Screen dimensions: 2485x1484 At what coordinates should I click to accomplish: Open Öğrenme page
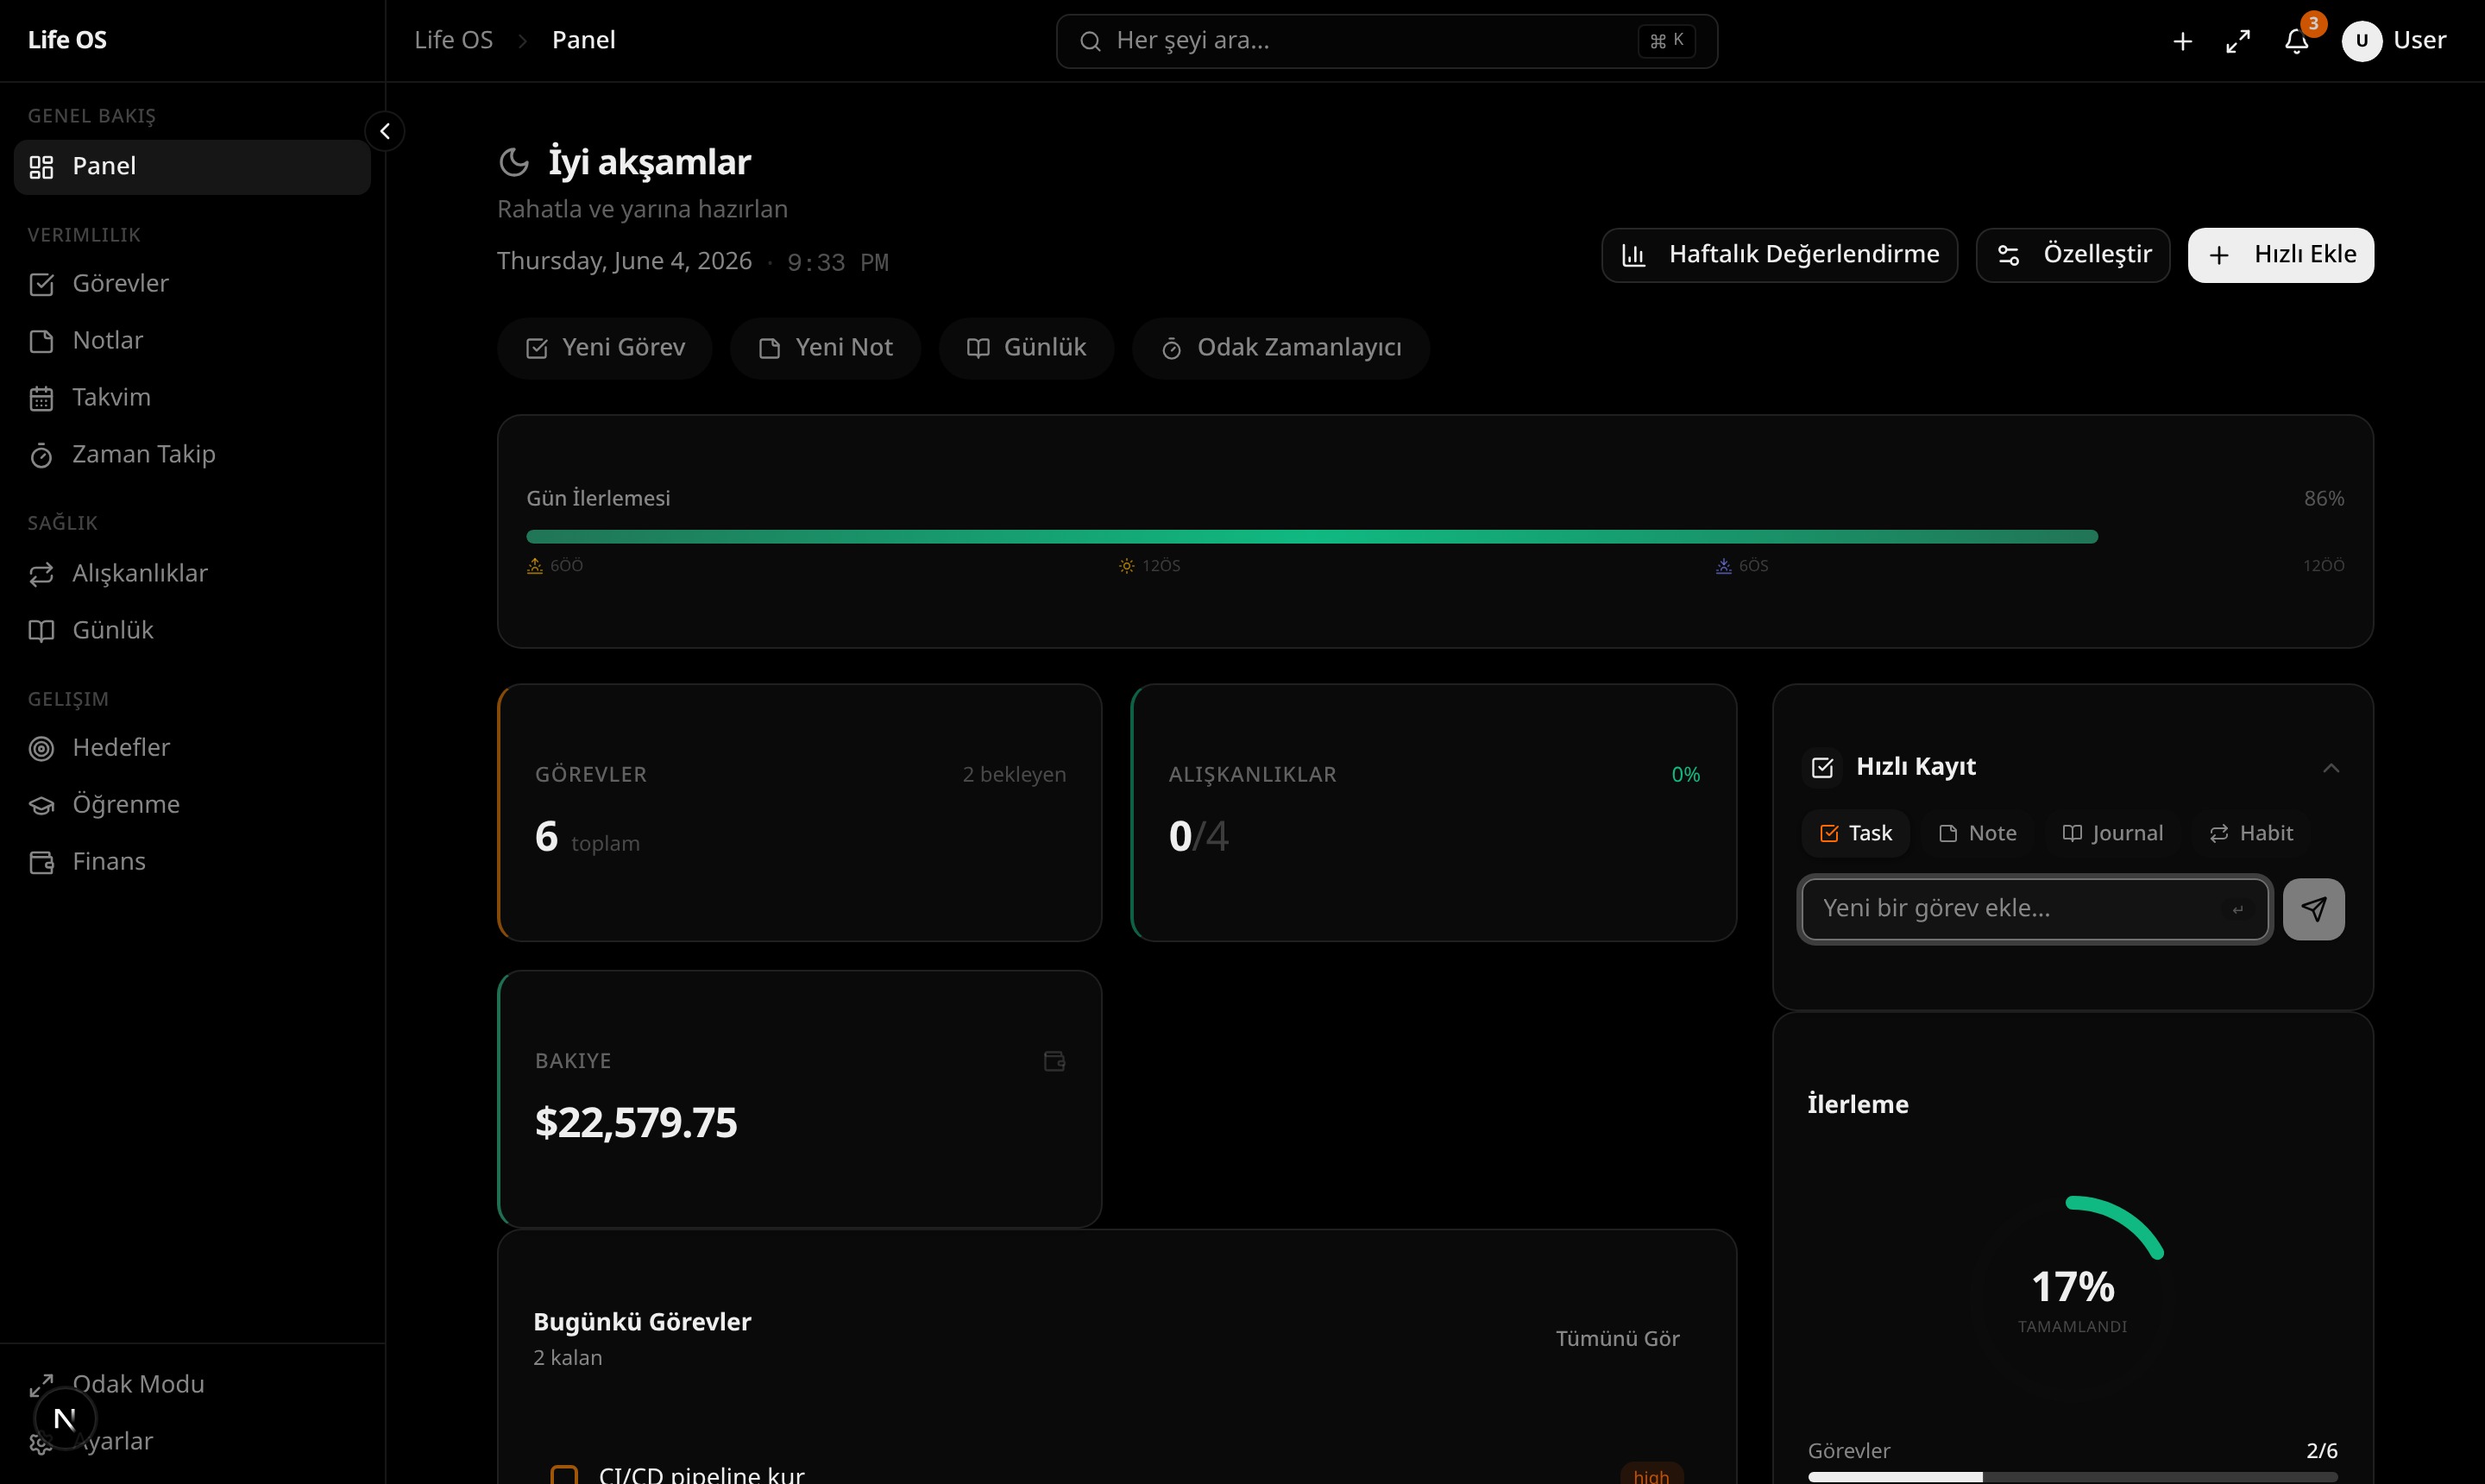(192, 805)
